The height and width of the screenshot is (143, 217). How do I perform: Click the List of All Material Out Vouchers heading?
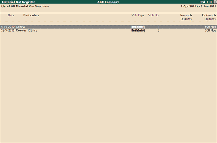pyautogui.click(x=25, y=6)
